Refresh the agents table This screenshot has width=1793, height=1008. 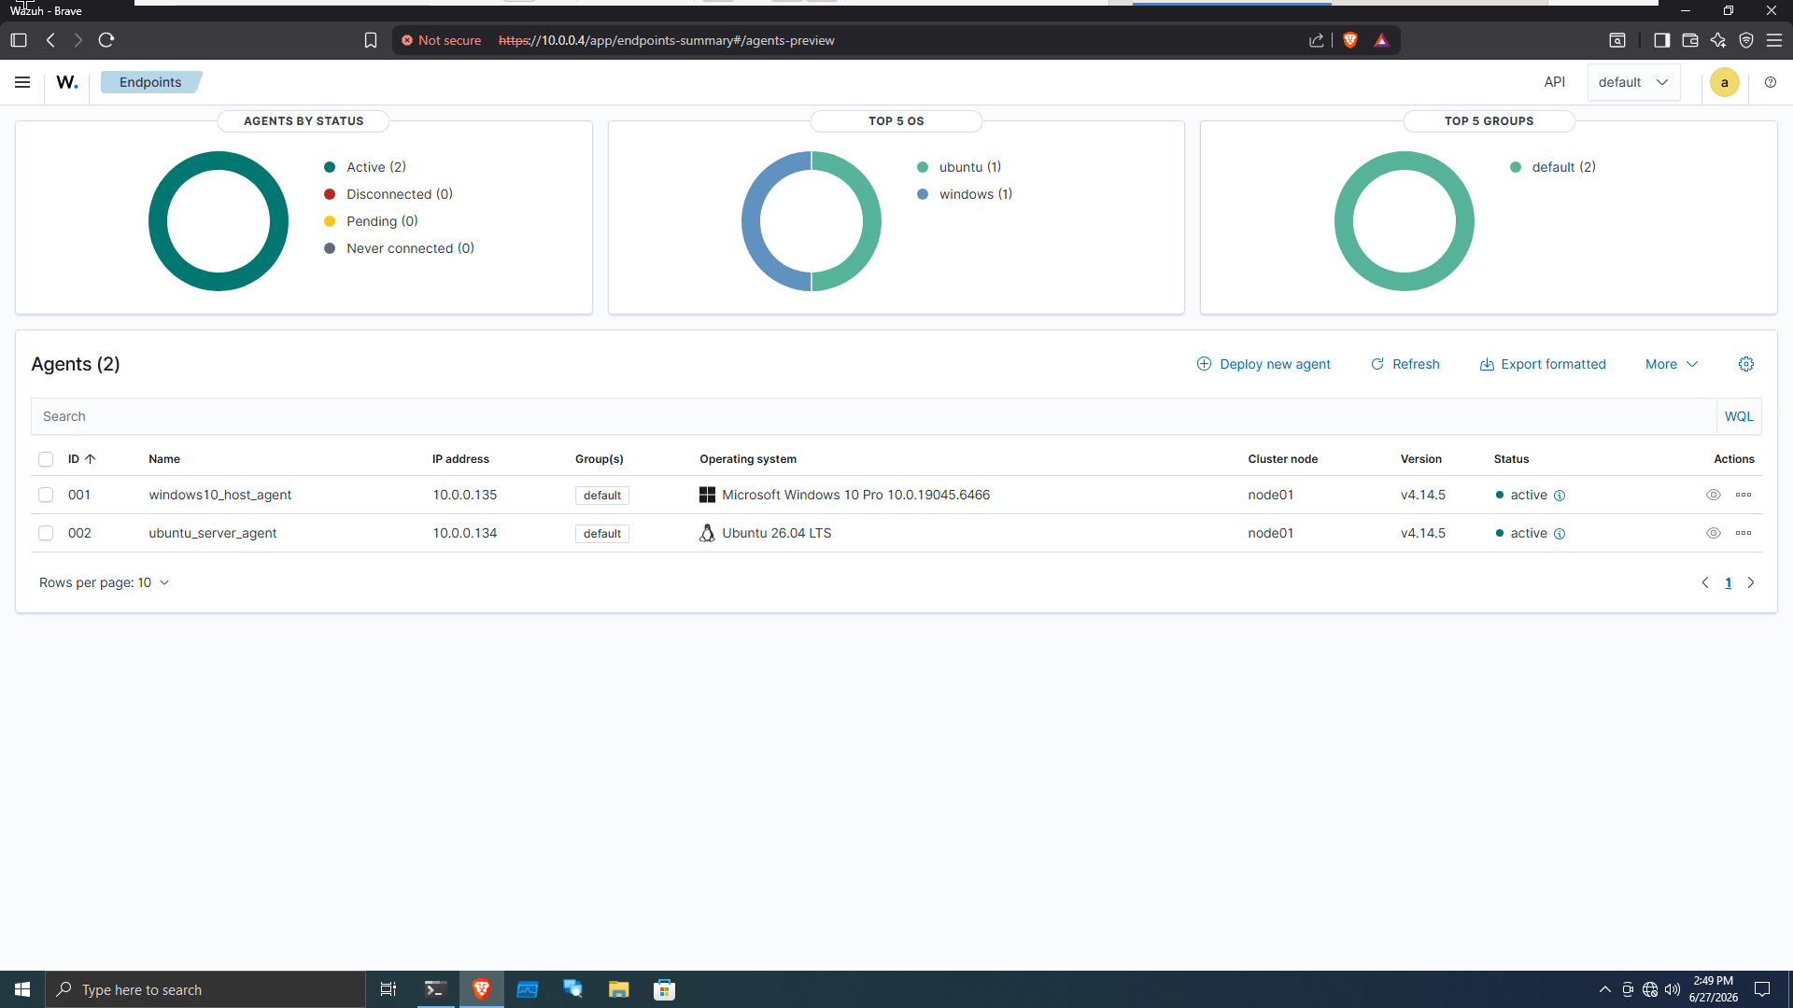(1405, 364)
